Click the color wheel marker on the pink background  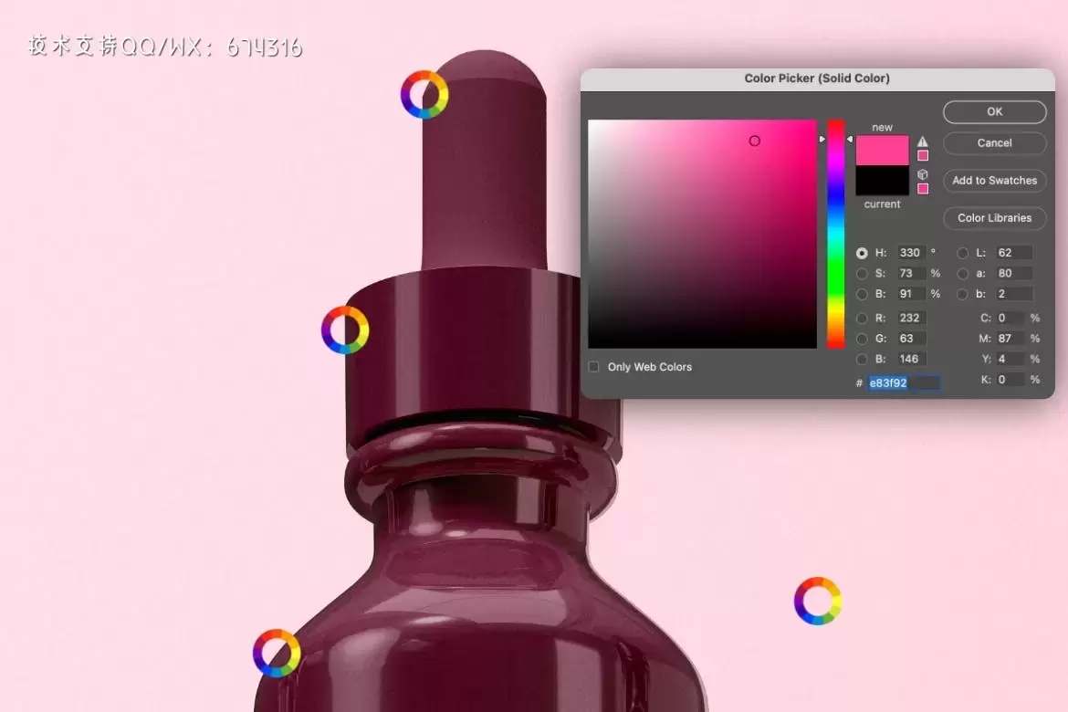click(817, 601)
